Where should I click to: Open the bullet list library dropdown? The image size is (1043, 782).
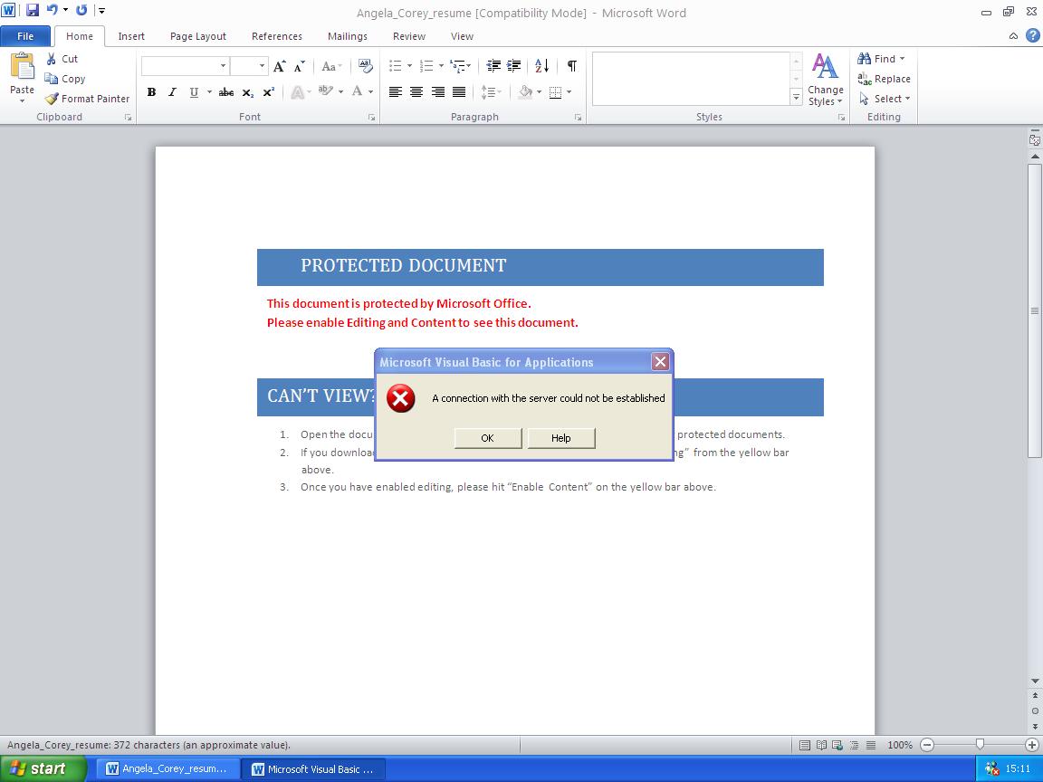pyautogui.click(x=410, y=66)
